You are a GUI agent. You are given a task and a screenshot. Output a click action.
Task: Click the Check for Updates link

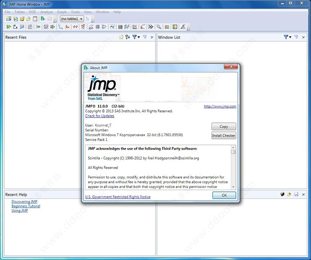pos(100,116)
